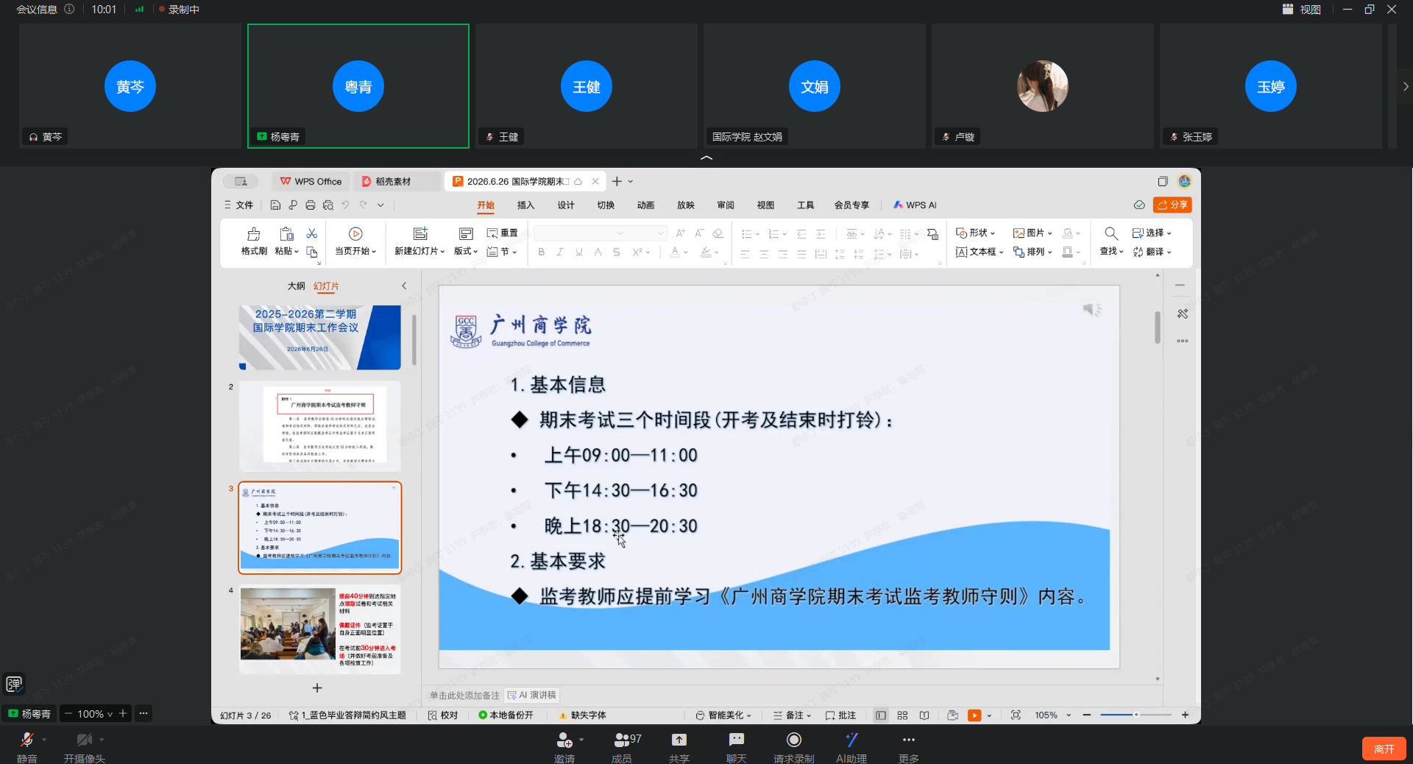Open the Insert (插入) ribbon tab

click(x=525, y=205)
